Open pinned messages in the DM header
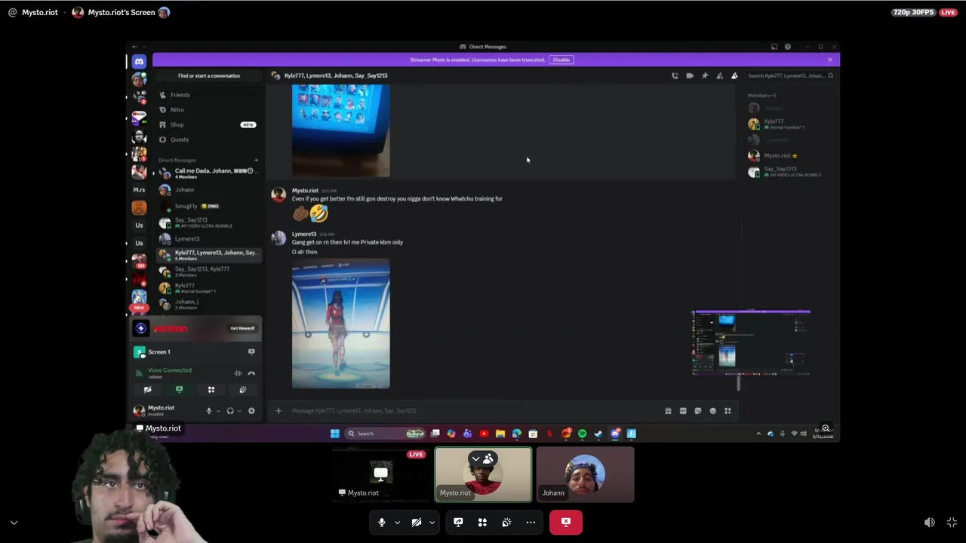This screenshot has width=966, height=543. [x=705, y=75]
